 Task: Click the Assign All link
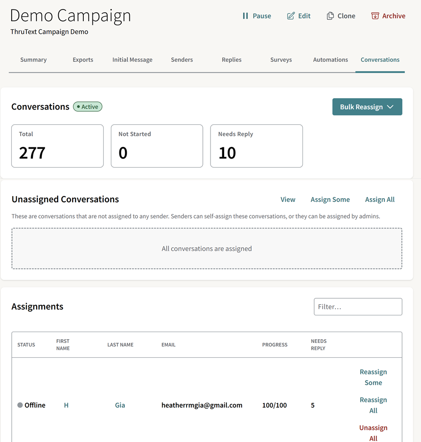point(380,200)
